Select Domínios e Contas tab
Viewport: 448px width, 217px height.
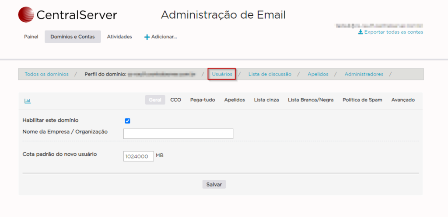pos(73,37)
